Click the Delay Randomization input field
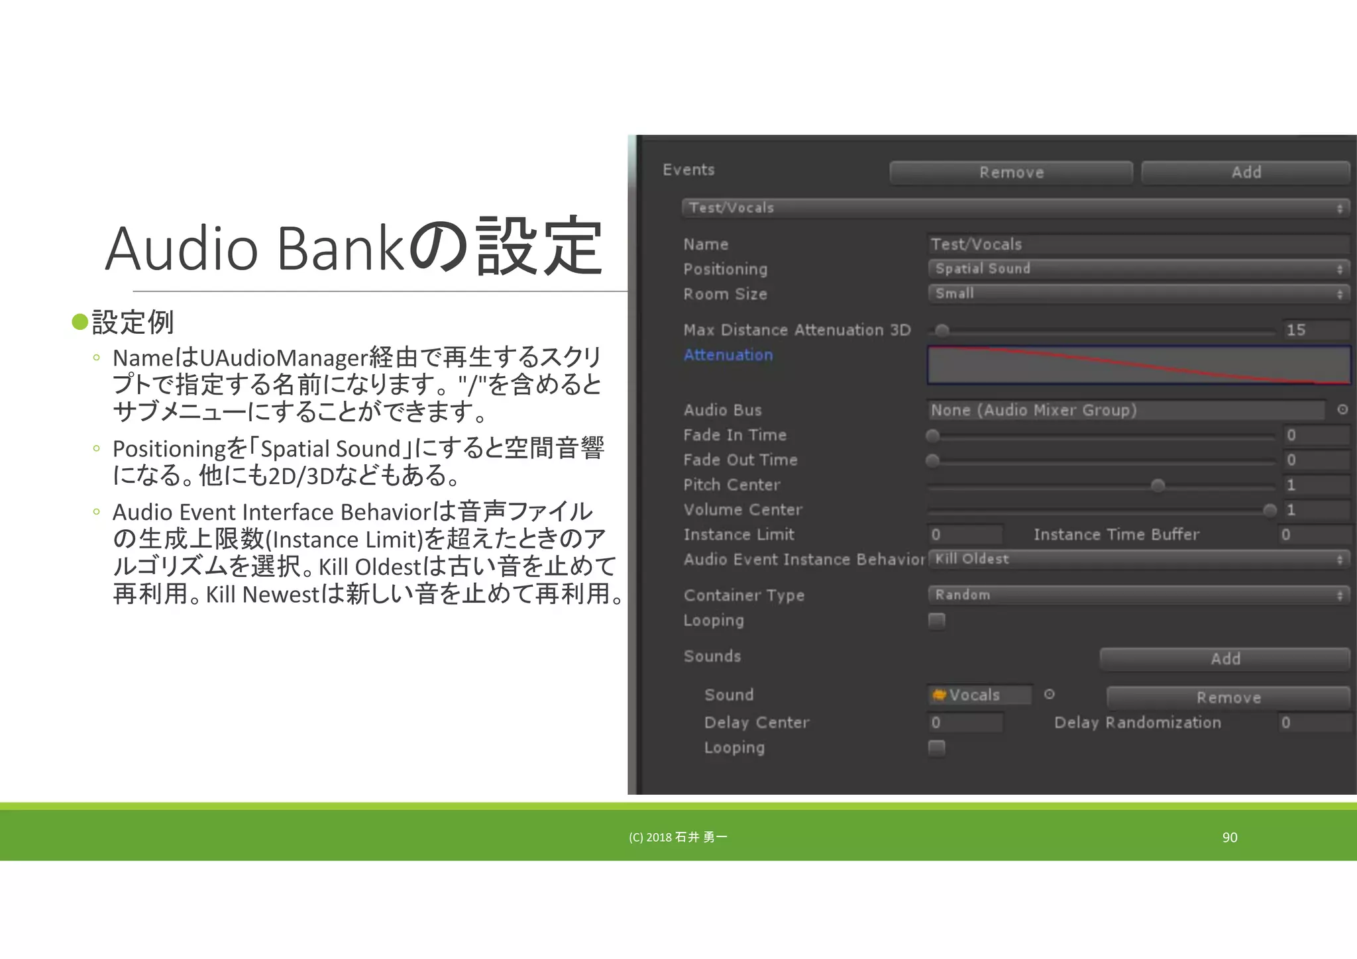1357x959 pixels. (x=1315, y=723)
